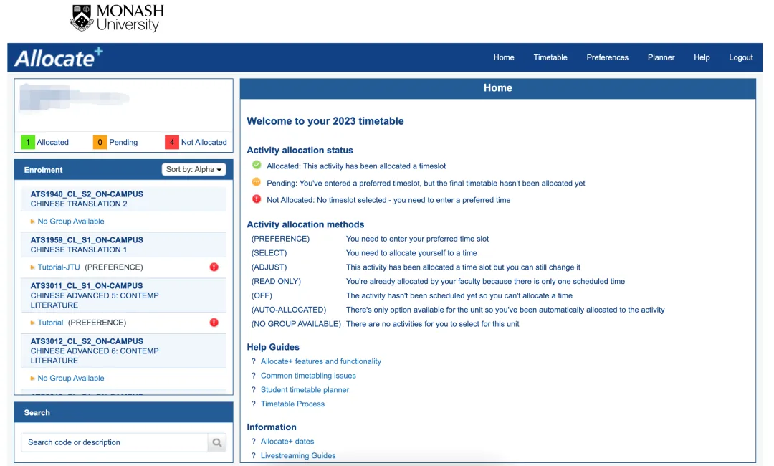Select the ATS1959 Chinese Translation 1 unit
The height and width of the screenshot is (466, 774).
(87, 244)
